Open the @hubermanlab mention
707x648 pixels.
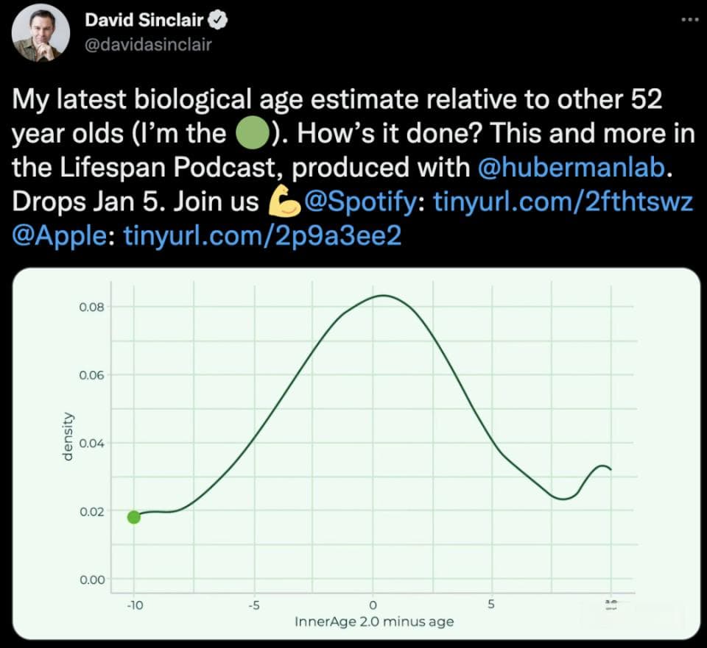click(571, 167)
